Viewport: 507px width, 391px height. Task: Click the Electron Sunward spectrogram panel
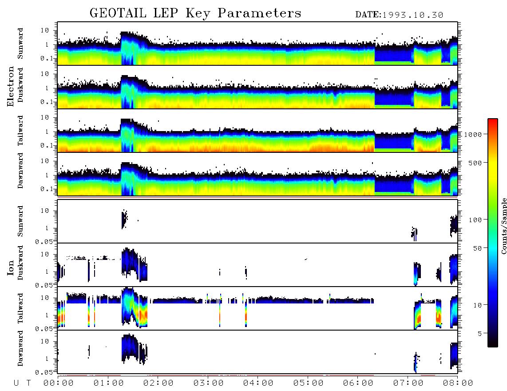coord(257,44)
